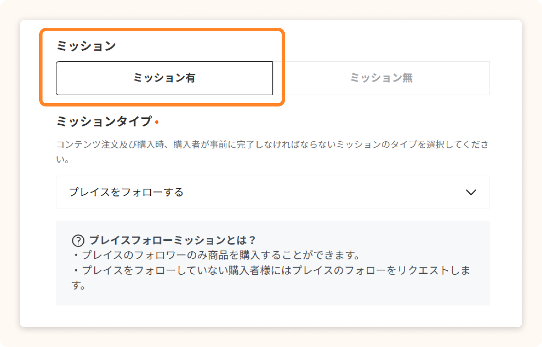542x347 pixels.
Task: Select the ミッション有 option
Action: click(164, 78)
